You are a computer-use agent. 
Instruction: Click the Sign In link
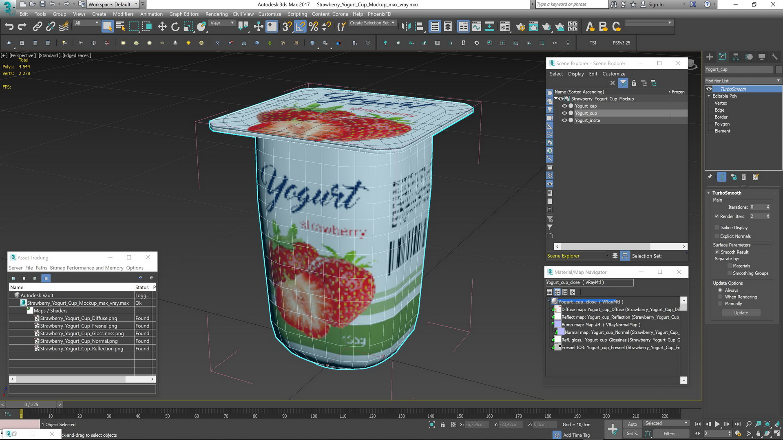click(x=656, y=4)
